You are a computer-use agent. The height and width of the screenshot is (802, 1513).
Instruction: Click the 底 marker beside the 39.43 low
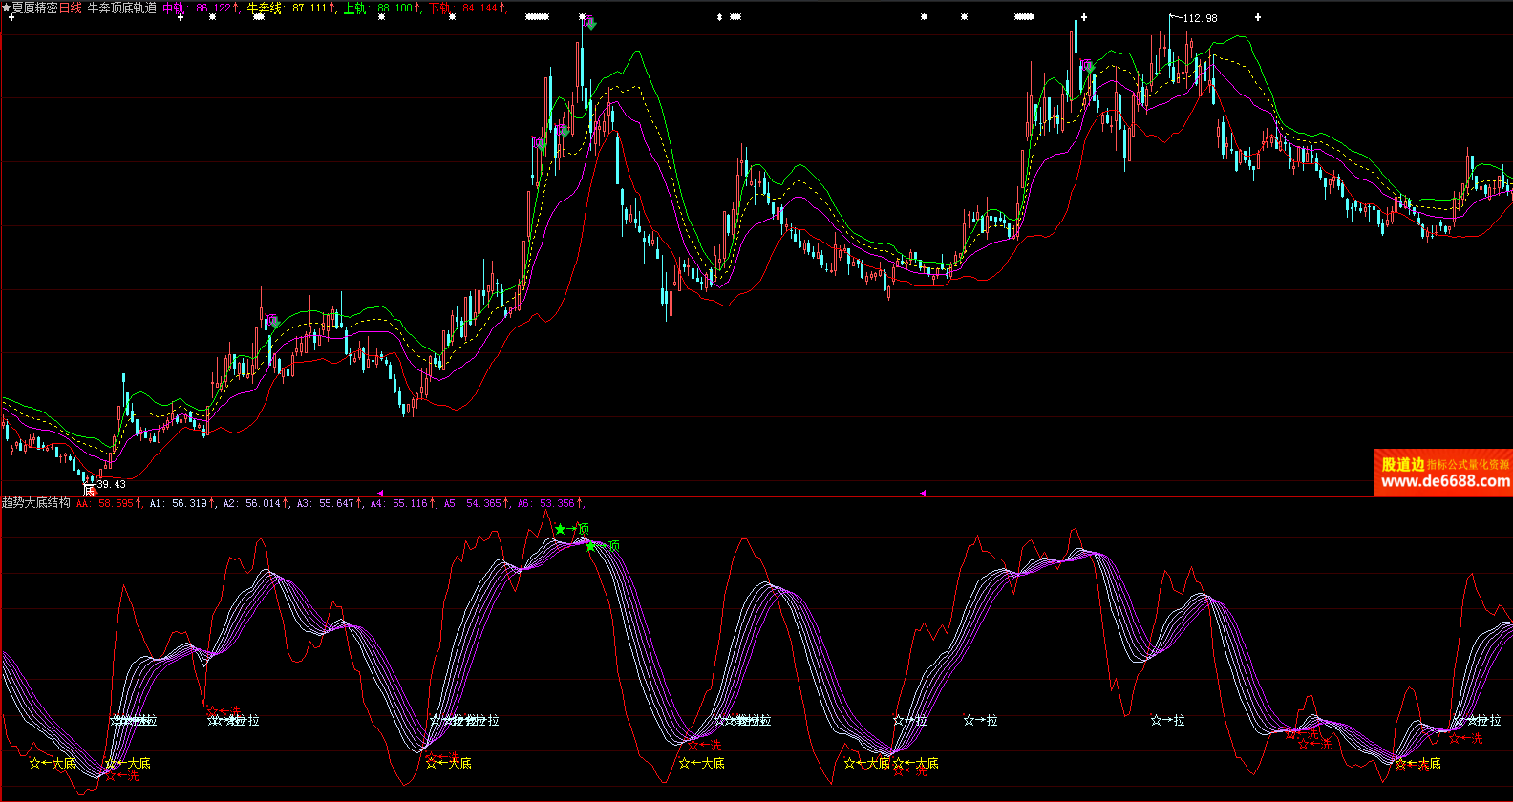coord(89,489)
